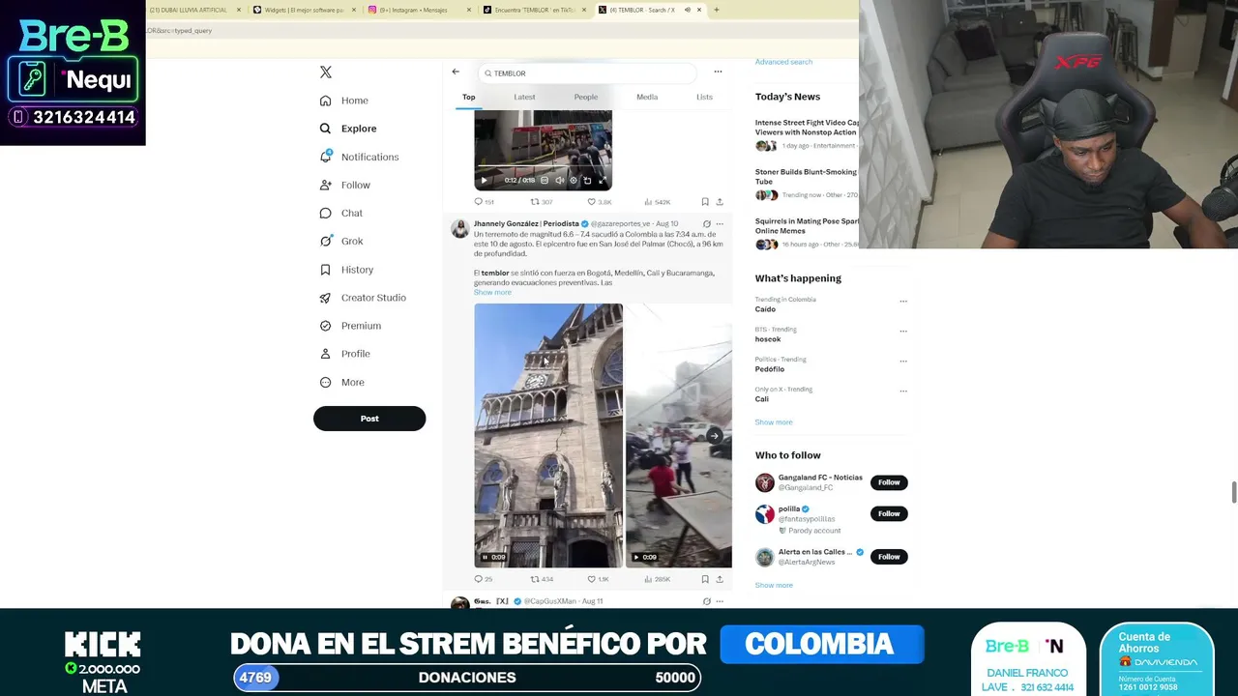Image resolution: width=1238 pixels, height=696 pixels.
Task: Open the Profile page from sidebar
Action: (345, 354)
